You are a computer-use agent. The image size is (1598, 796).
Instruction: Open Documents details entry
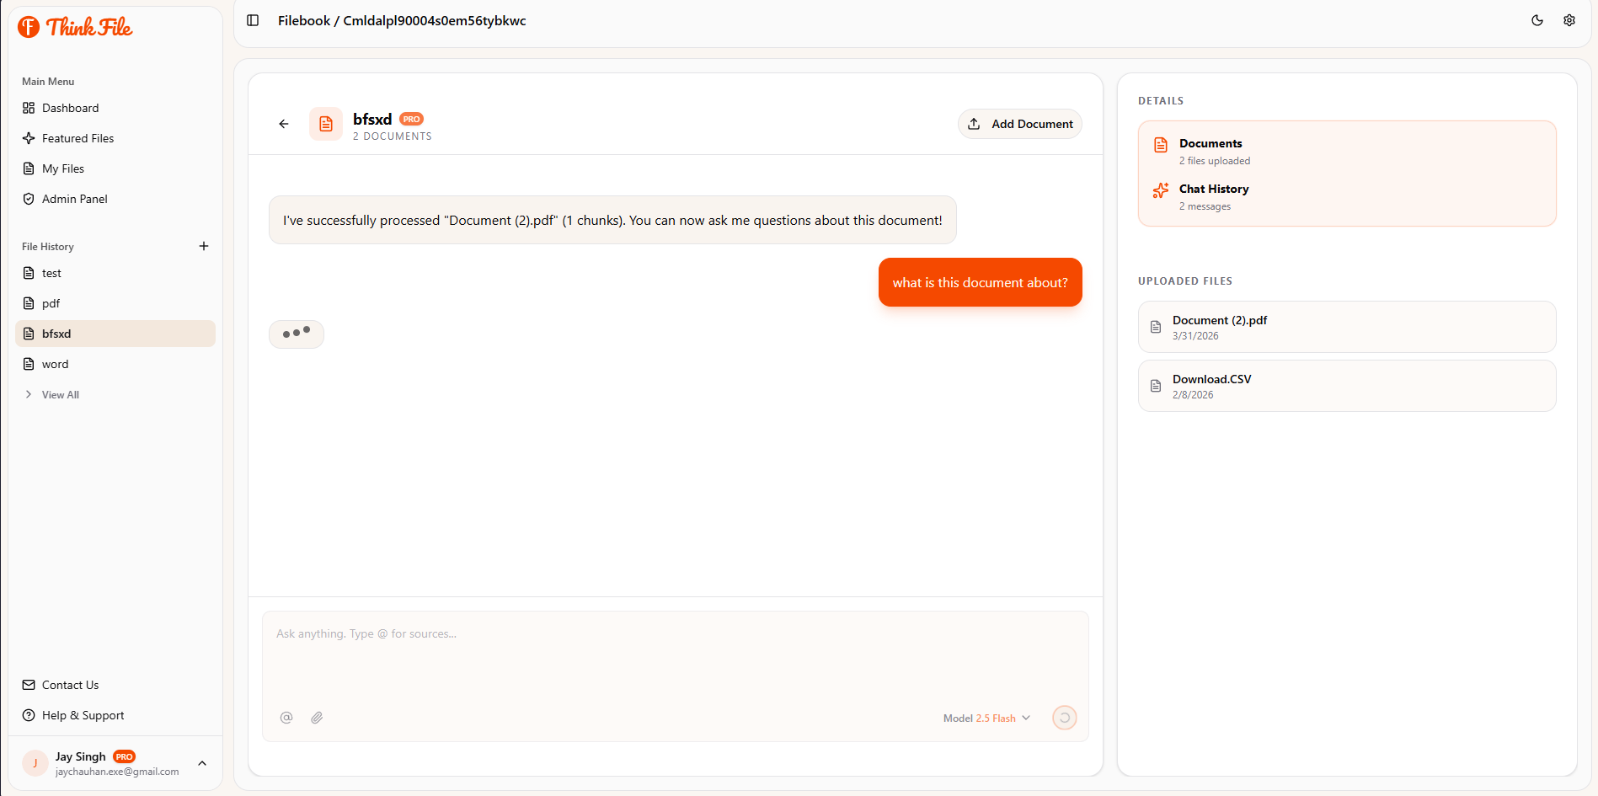pos(1347,152)
